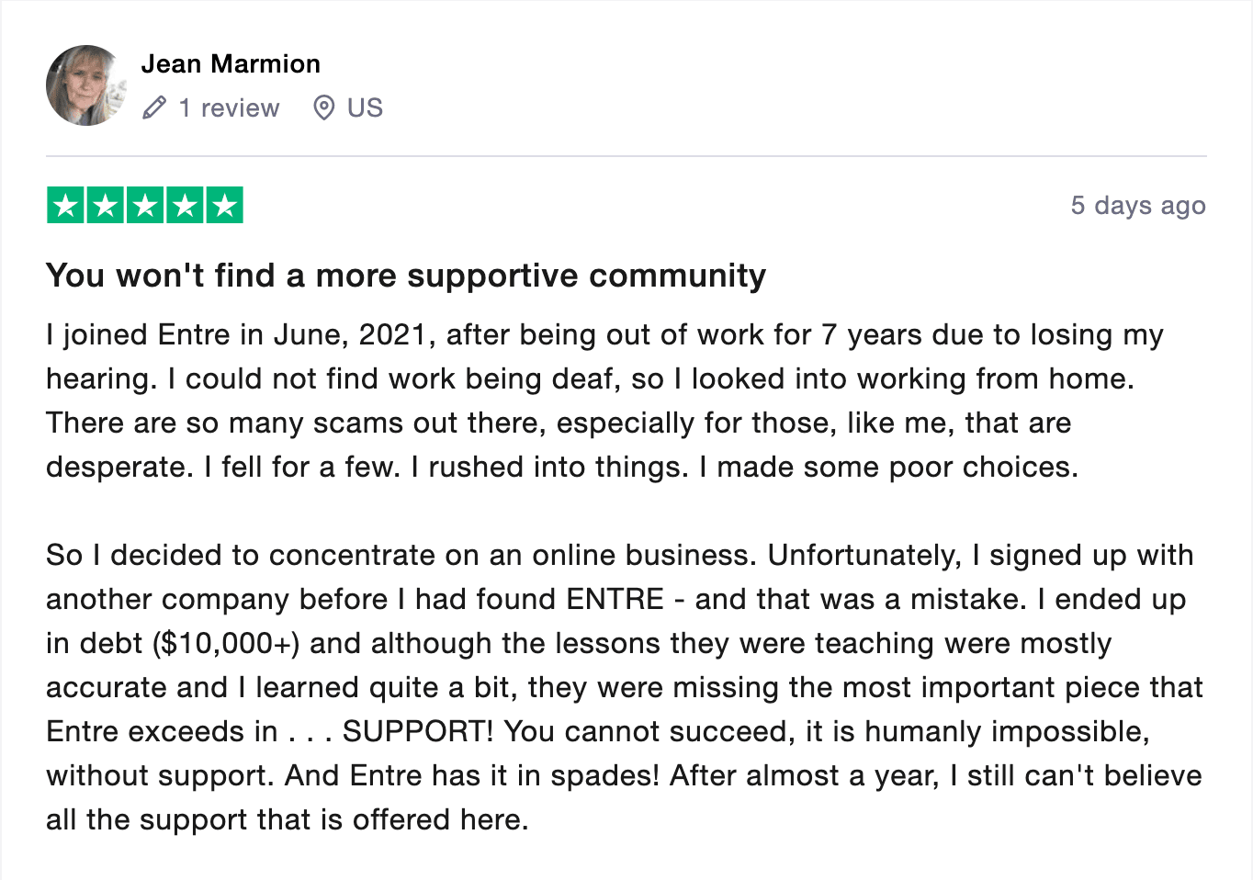This screenshot has height=880, width=1253.
Task: Click the pencil review count icon
Action: [154, 107]
